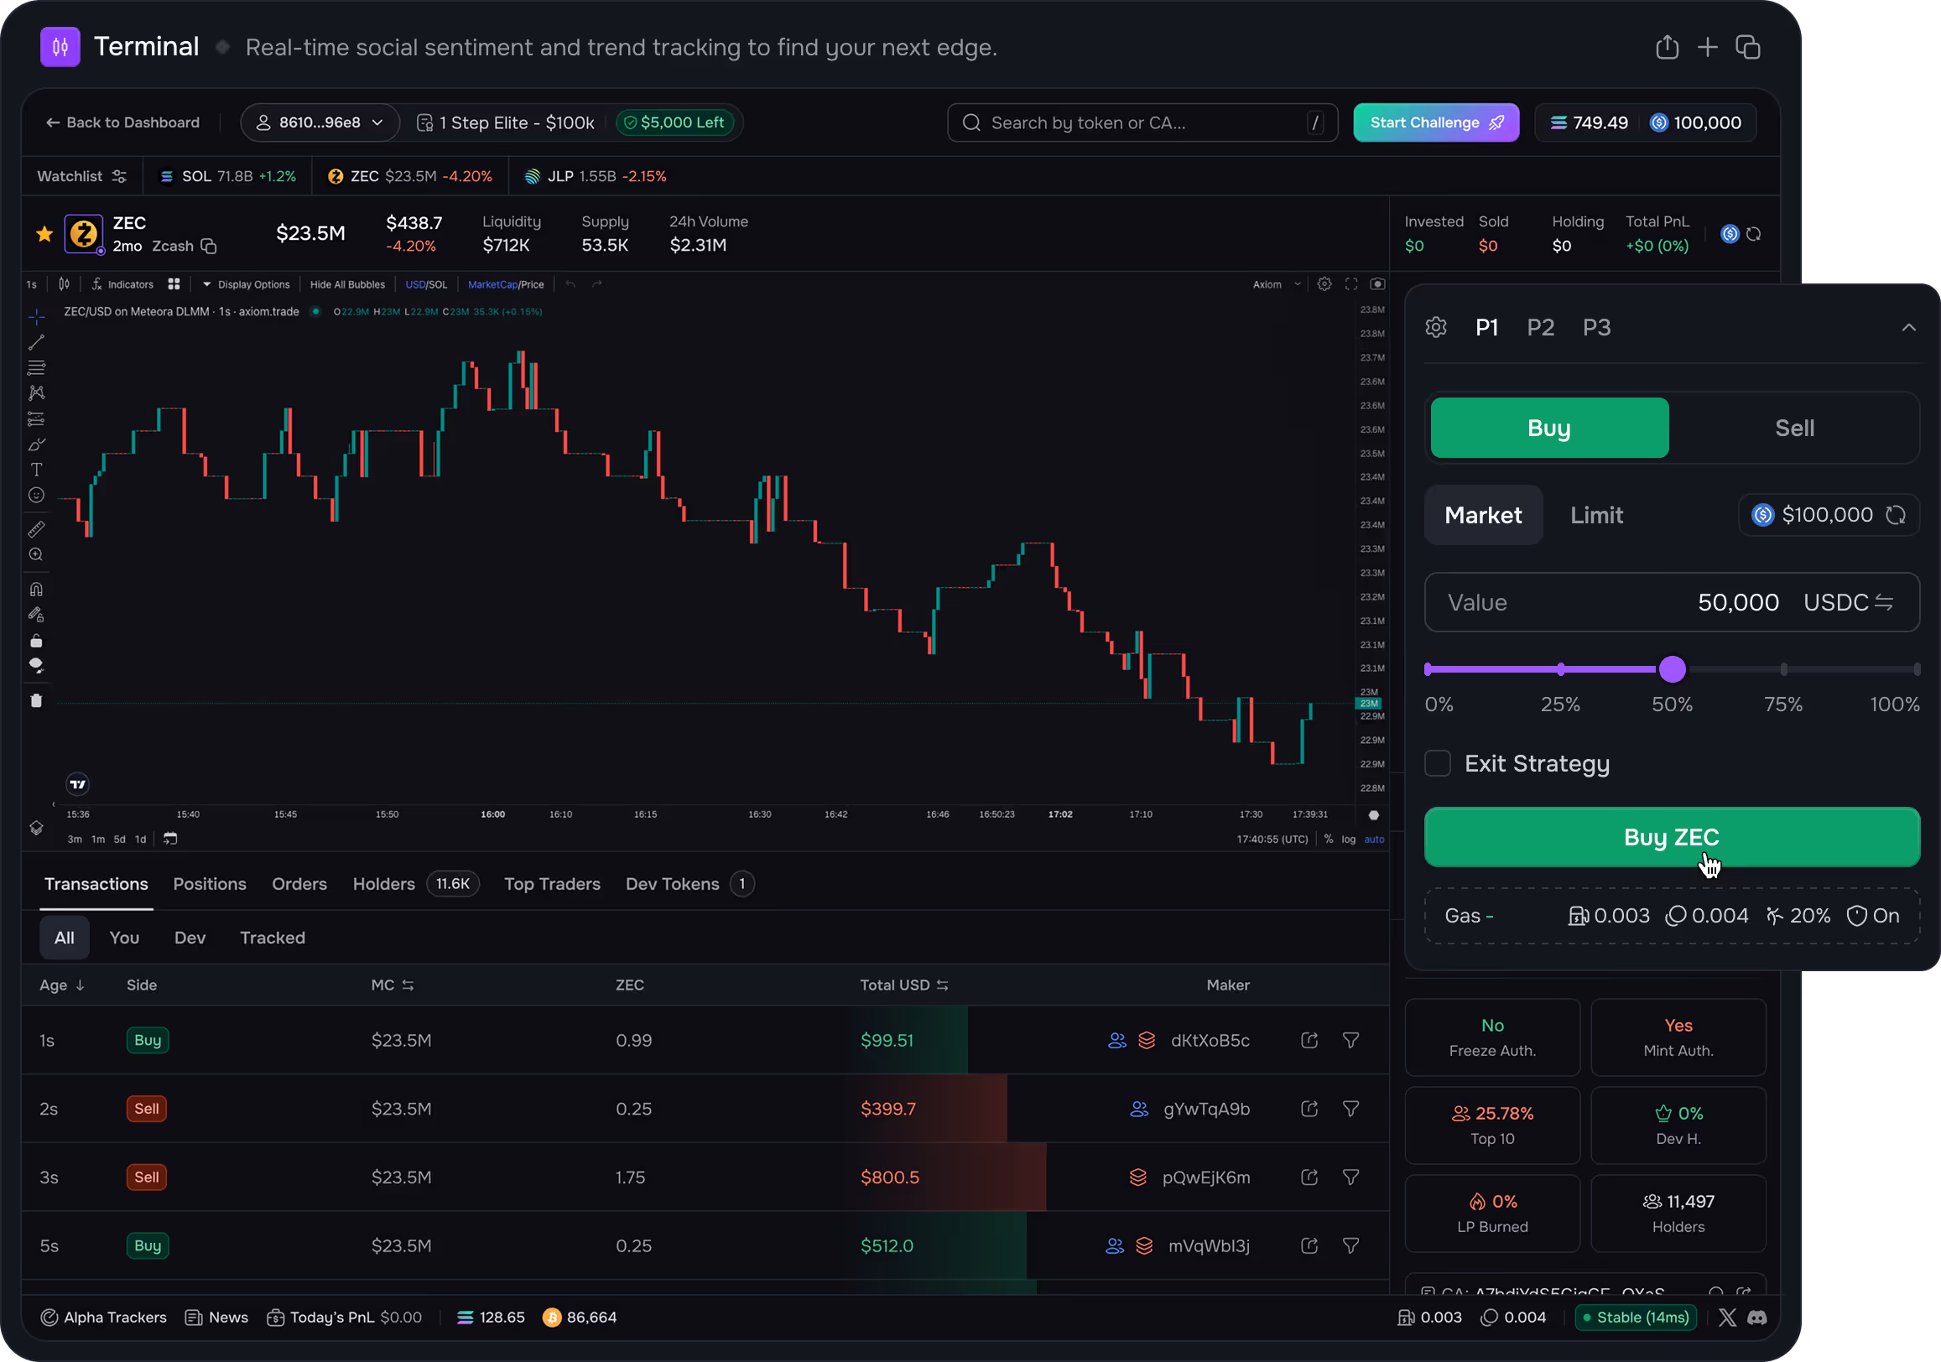The image size is (1941, 1362).
Task: Select the P2 preset tab
Action: point(1540,327)
